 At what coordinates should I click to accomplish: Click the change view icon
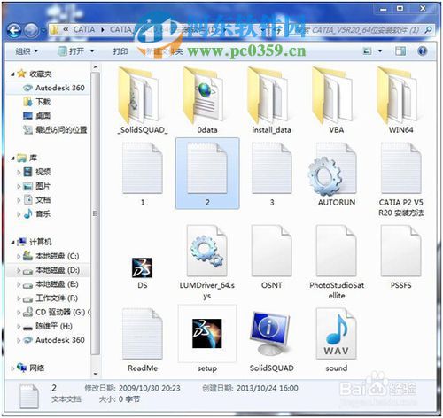point(367,51)
